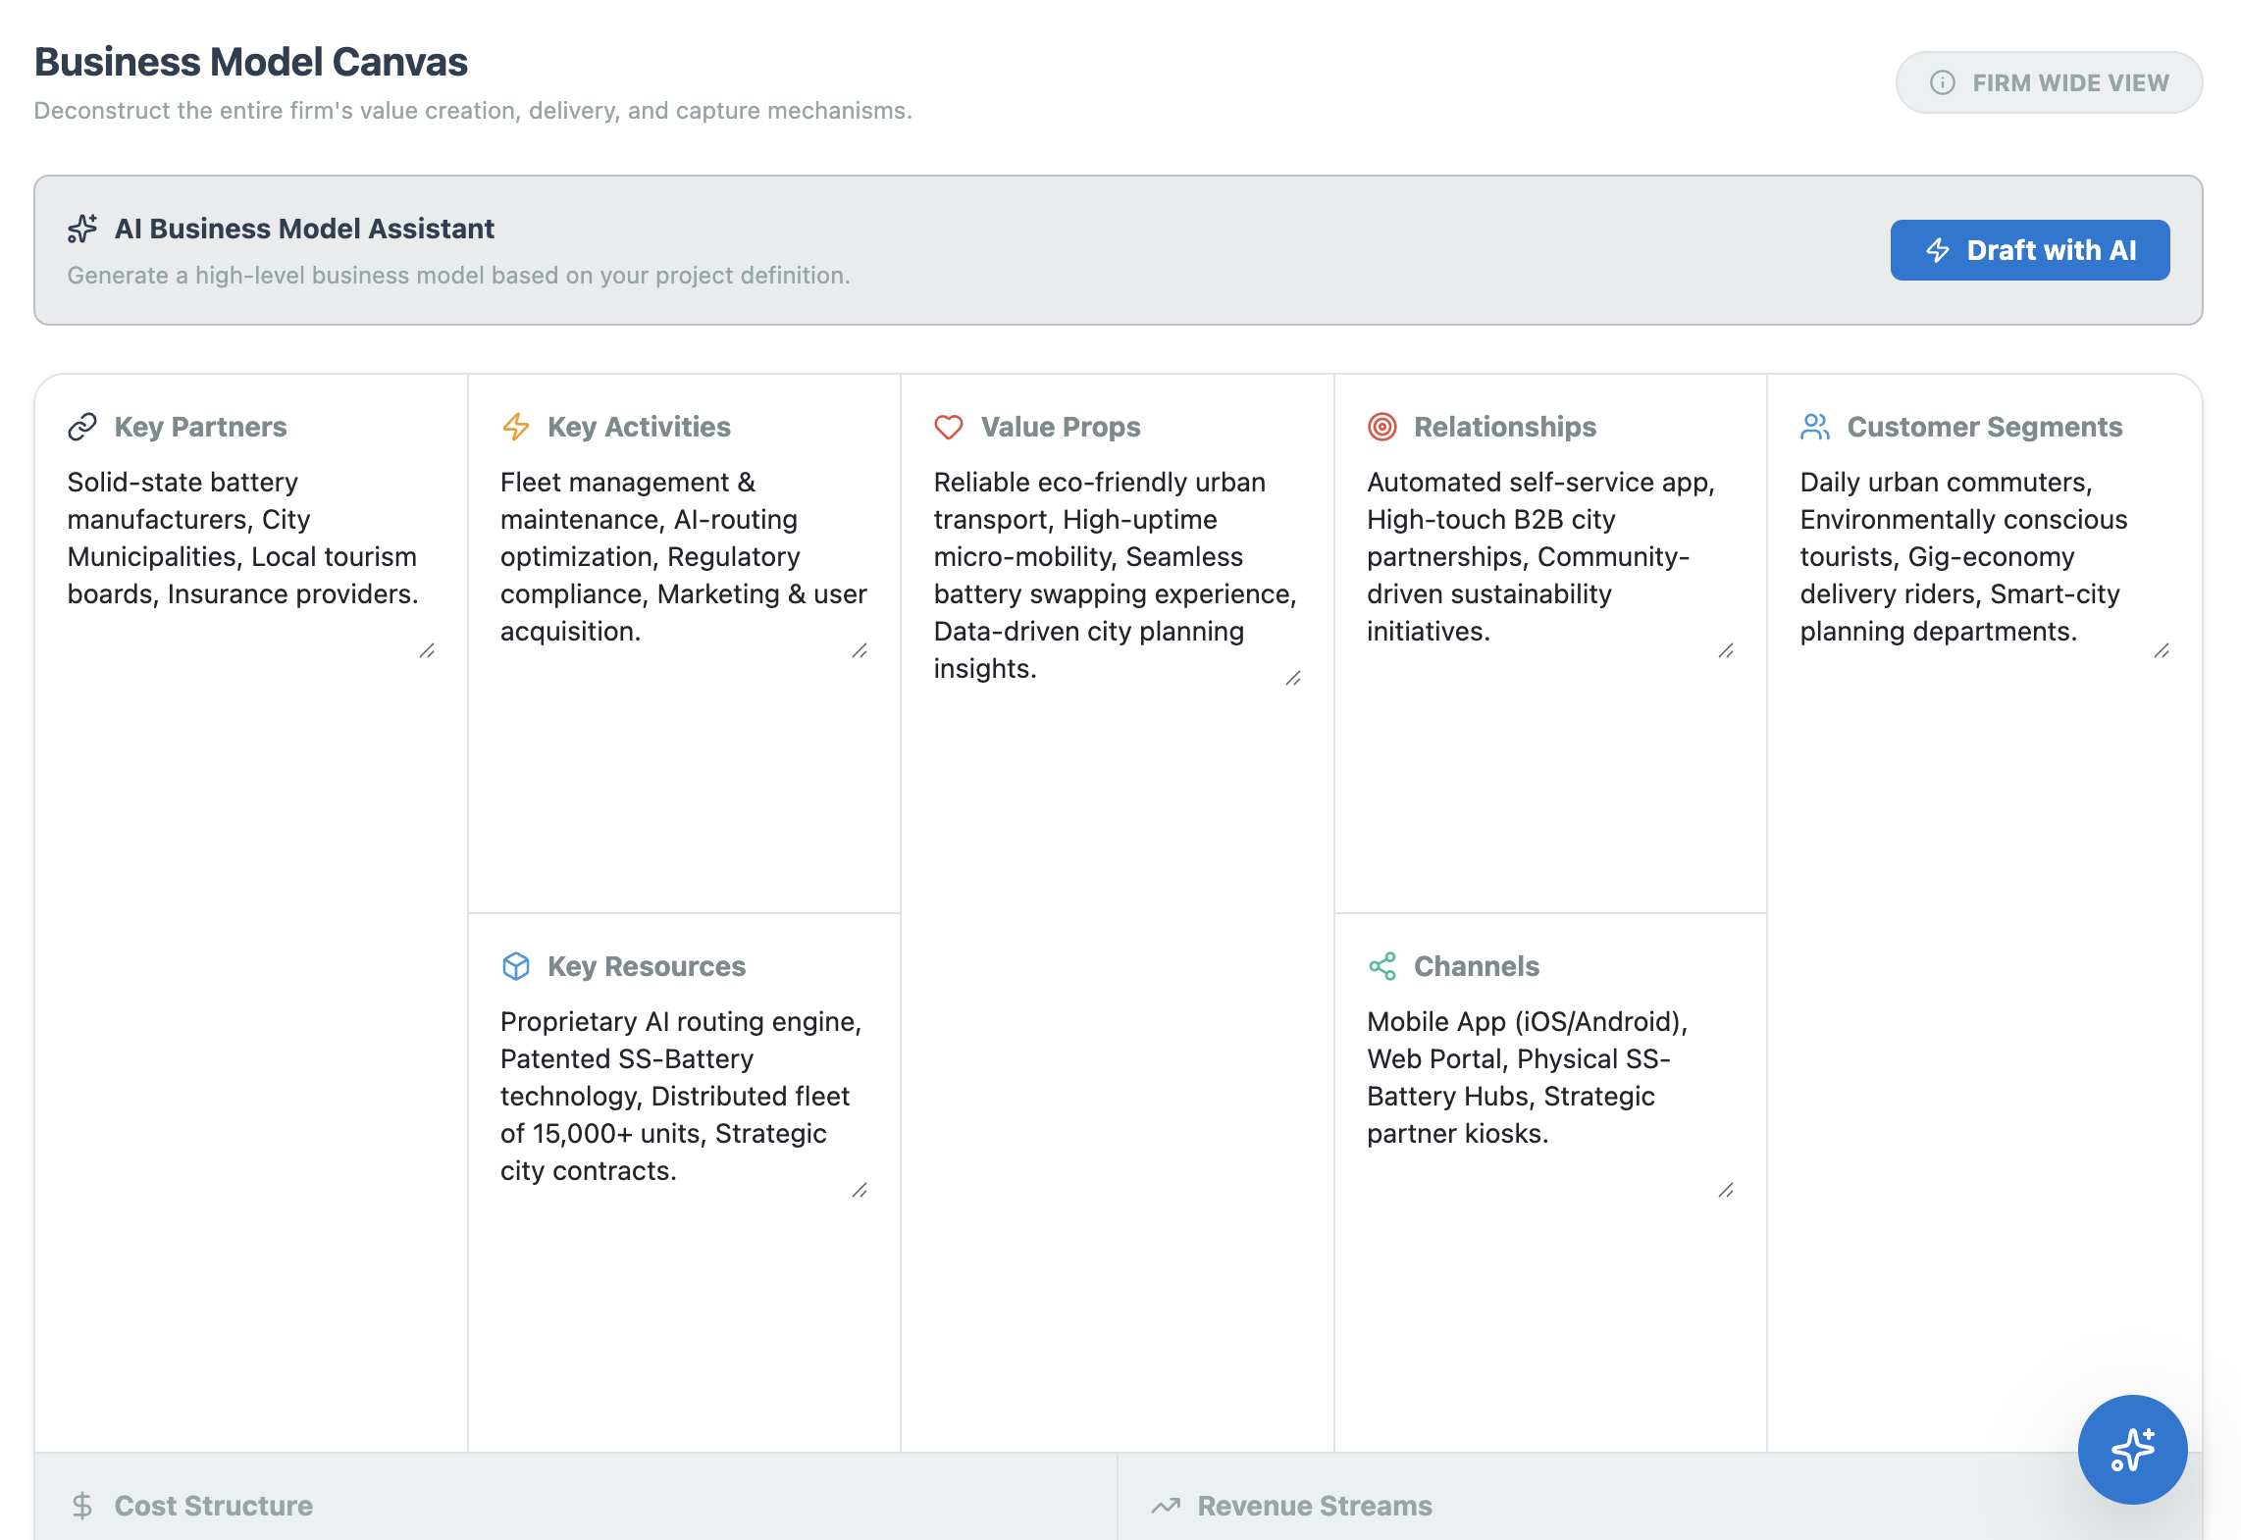Click the Business Model Canvas heading
The width and height of the screenshot is (2241, 1540).
point(251,61)
